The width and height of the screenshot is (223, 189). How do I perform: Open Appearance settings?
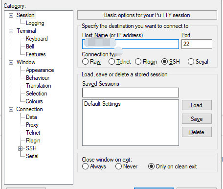click(x=40, y=70)
